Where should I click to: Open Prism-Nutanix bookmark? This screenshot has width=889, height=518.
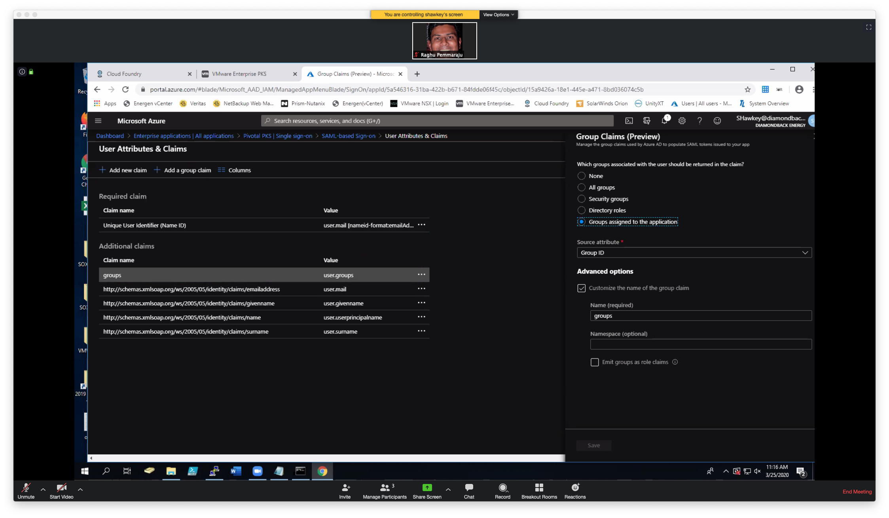click(303, 104)
